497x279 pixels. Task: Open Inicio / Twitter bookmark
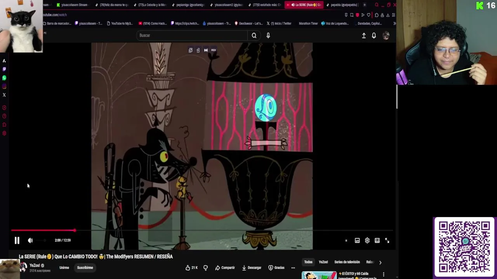[279, 23]
